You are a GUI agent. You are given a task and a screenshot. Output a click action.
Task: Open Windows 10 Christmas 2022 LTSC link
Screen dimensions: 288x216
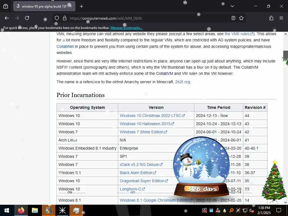coord(152,116)
